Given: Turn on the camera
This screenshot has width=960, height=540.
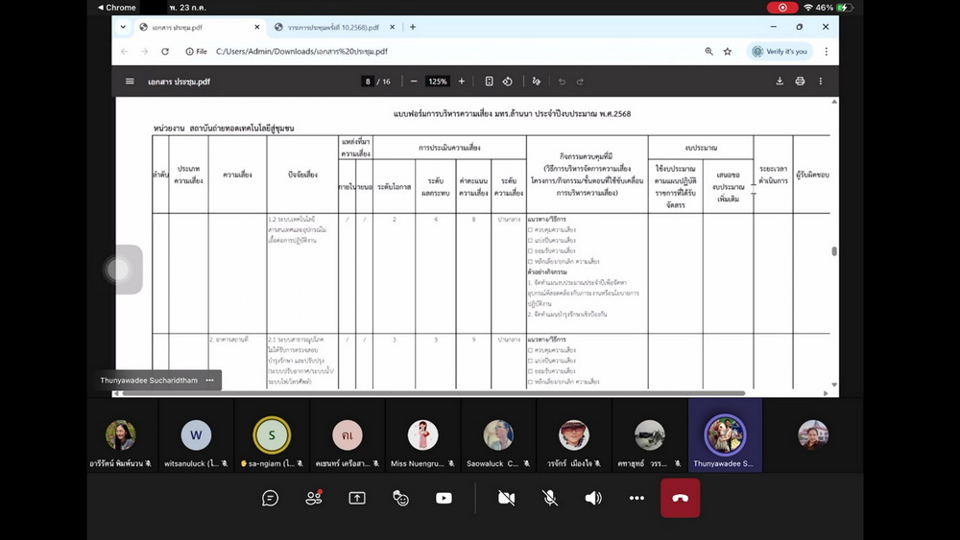Looking at the screenshot, I should pos(506,499).
